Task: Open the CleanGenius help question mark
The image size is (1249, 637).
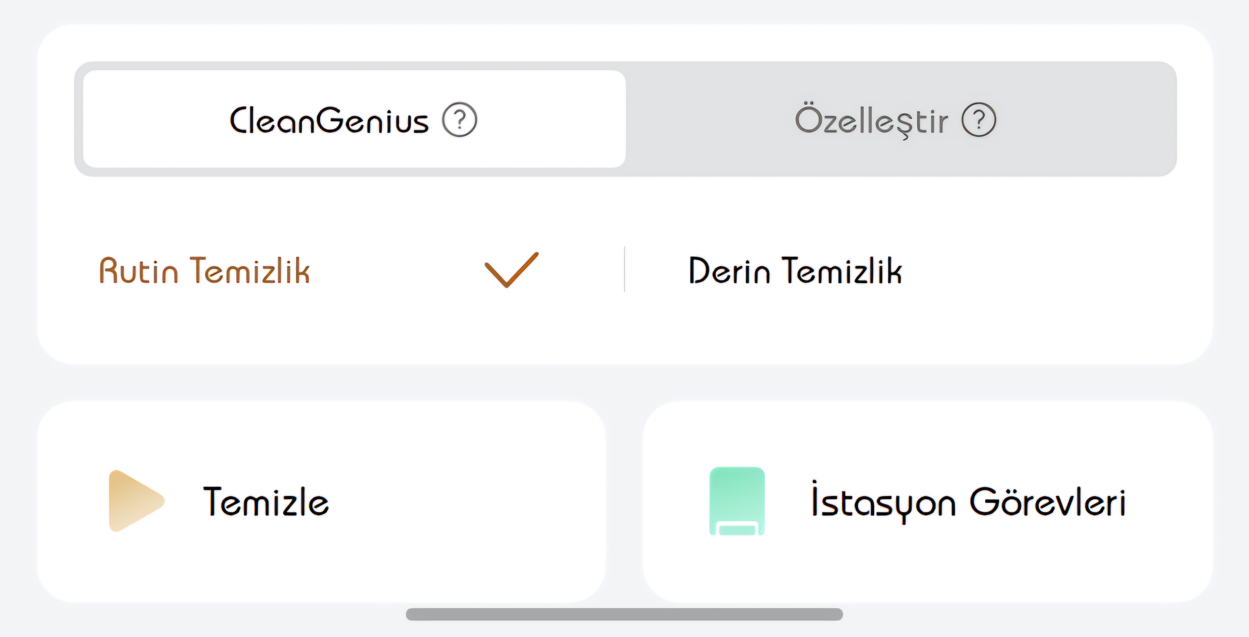Action: [460, 120]
